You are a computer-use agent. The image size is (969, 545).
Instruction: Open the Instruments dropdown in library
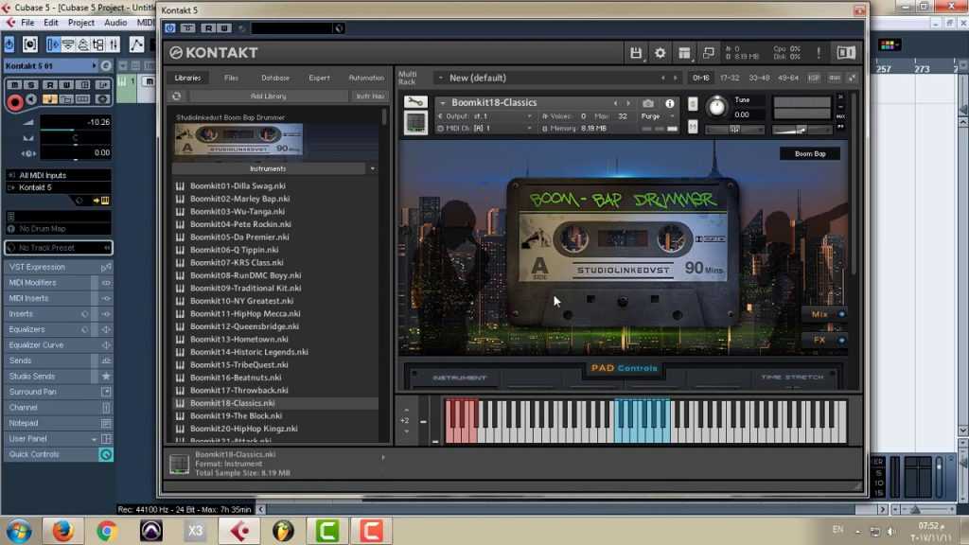click(x=372, y=168)
